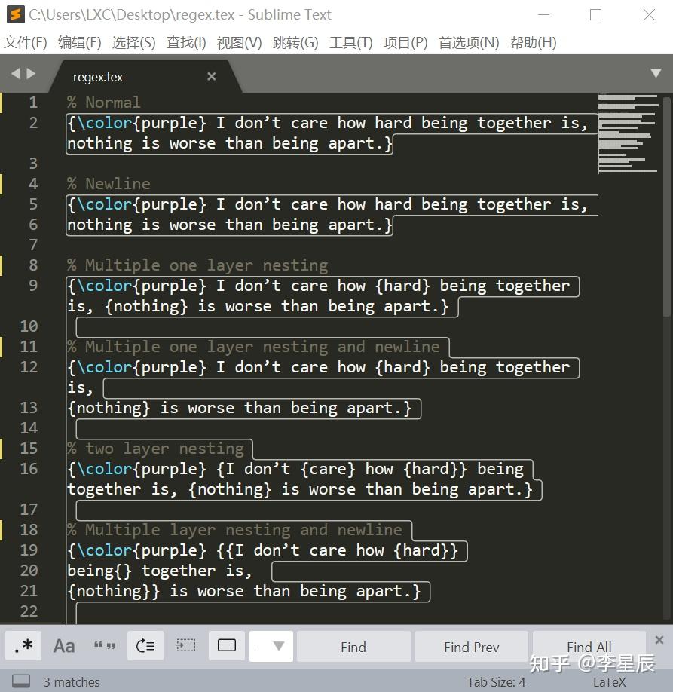Go to next tab with right arrow

tap(30, 73)
